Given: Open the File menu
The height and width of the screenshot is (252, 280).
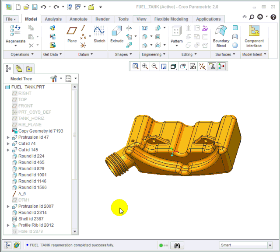Looking at the screenshot, I should point(10,19).
